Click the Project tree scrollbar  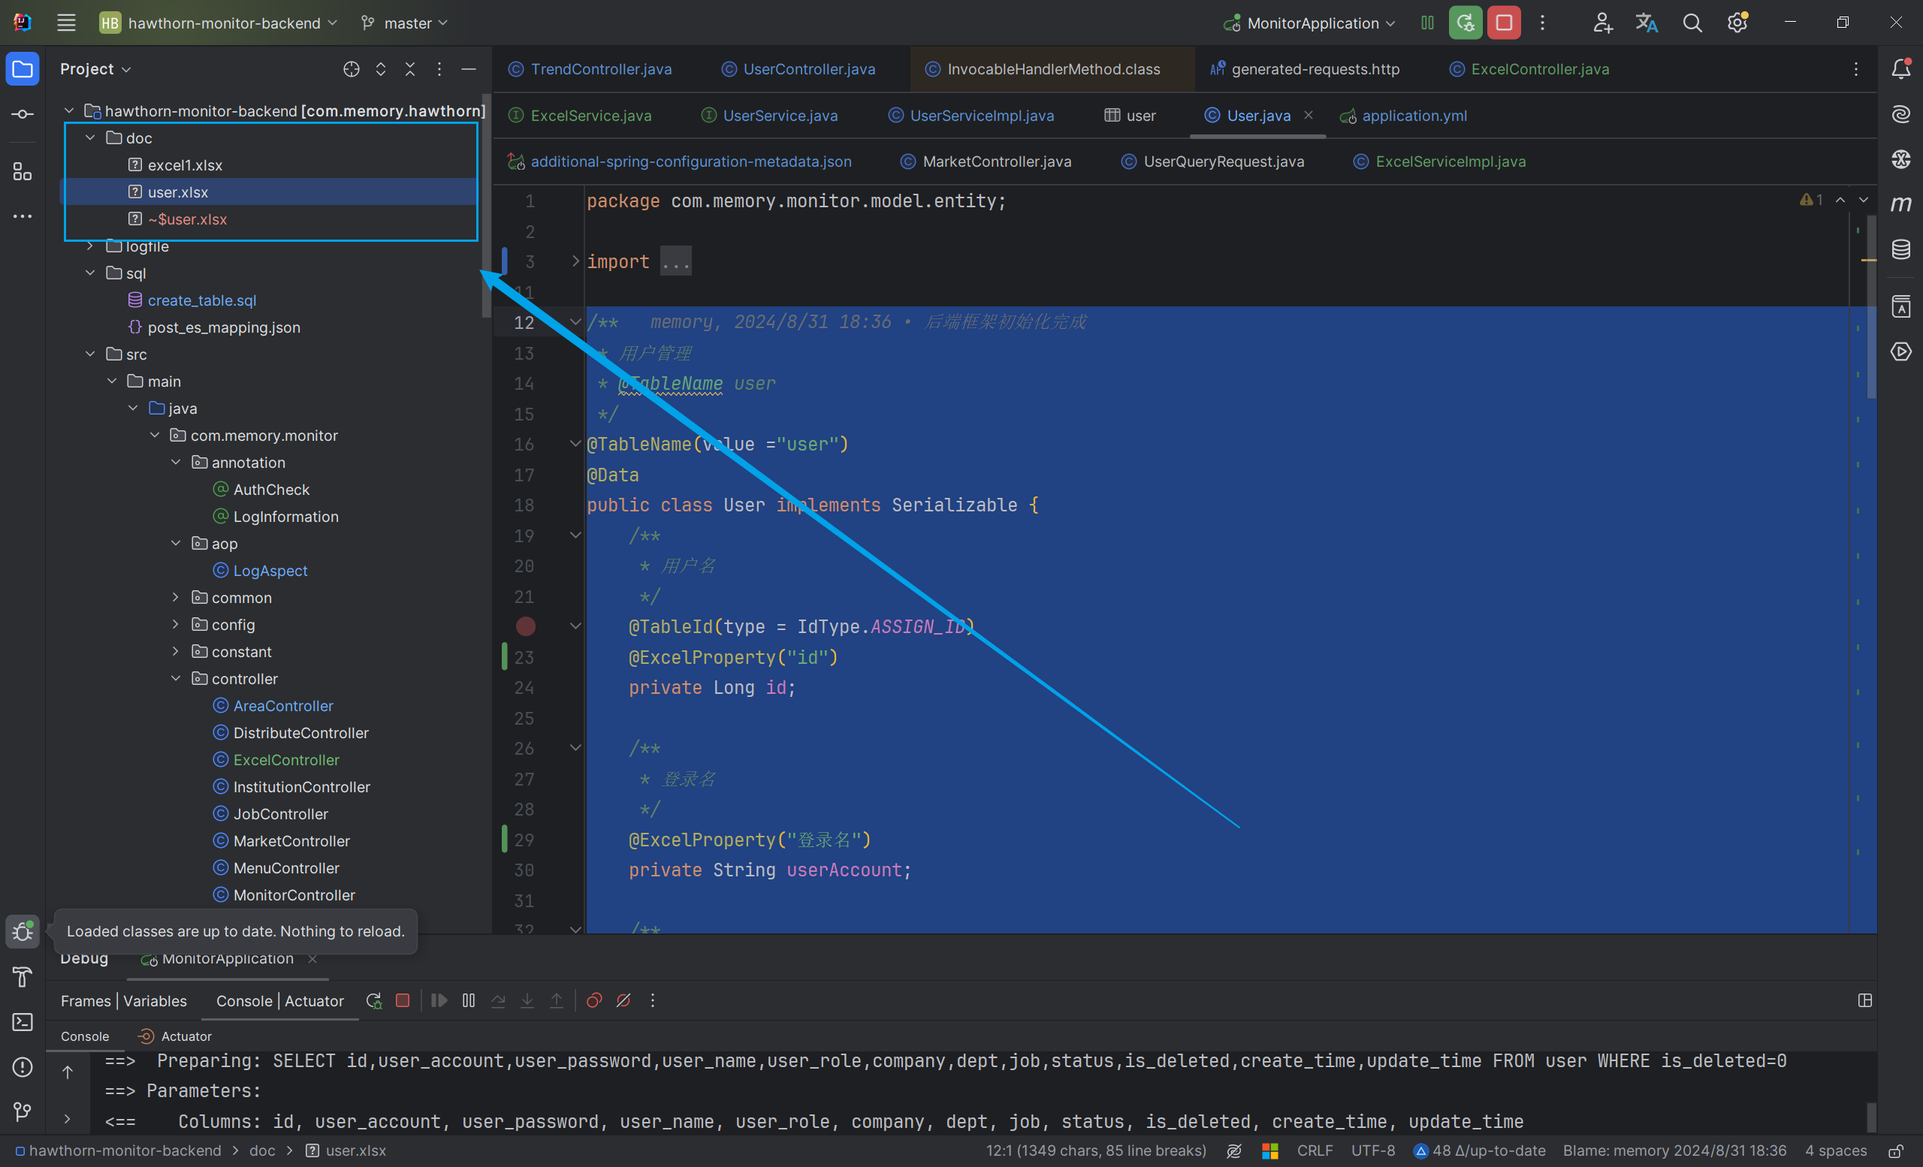pos(486,207)
